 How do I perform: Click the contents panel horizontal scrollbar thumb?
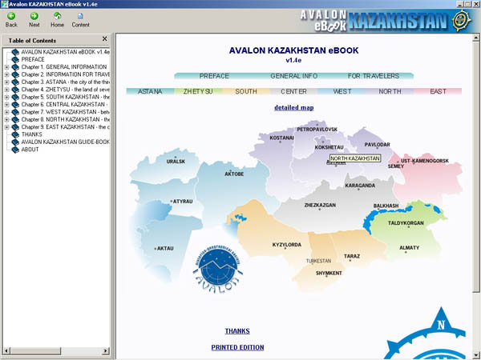35,351
